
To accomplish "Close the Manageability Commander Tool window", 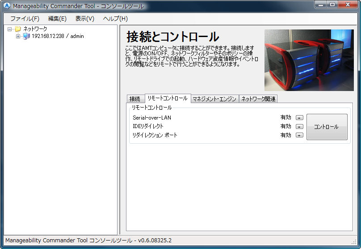I will coord(348,4).
